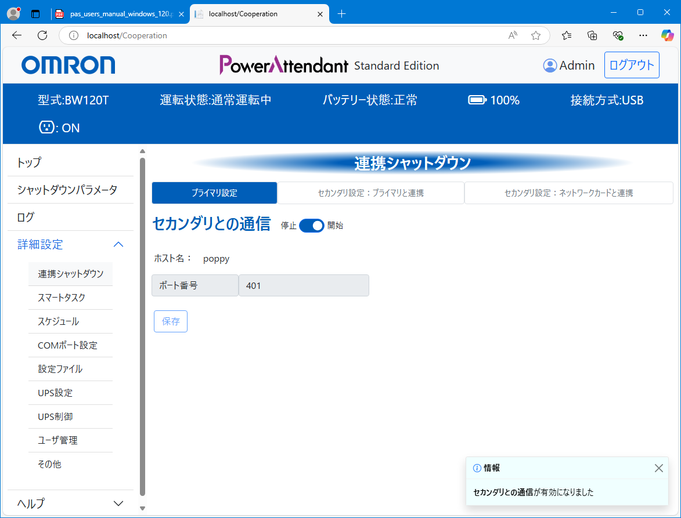Close the pas_users_manual PDF tab
Image resolution: width=681 pixels, height=518 pixels.
(x=182, y=14)
